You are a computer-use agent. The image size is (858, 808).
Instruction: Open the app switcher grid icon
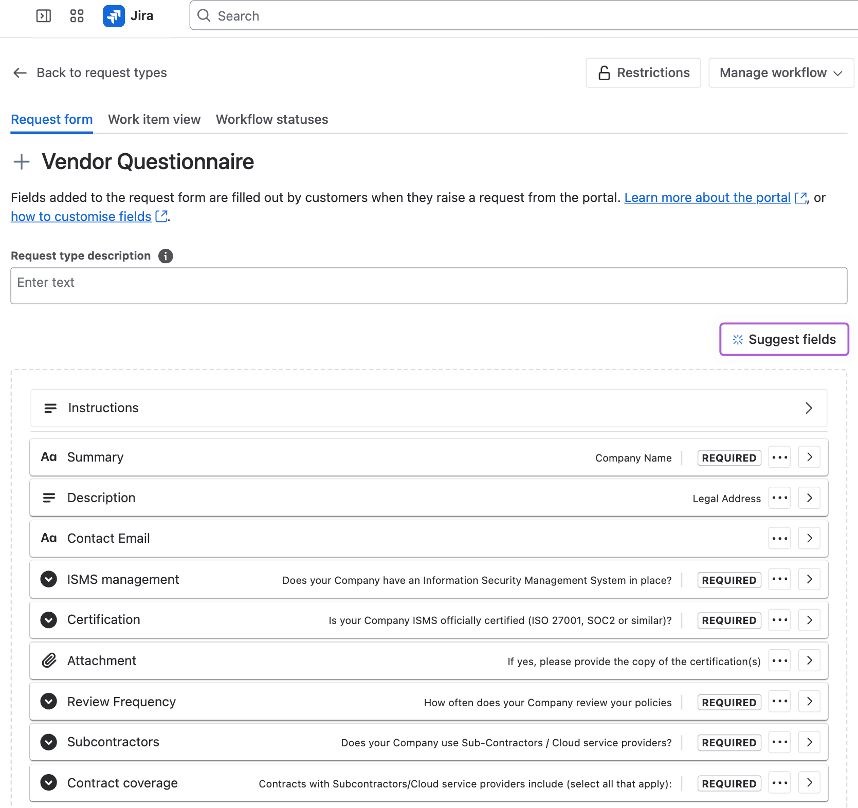[x=77, y=16]
